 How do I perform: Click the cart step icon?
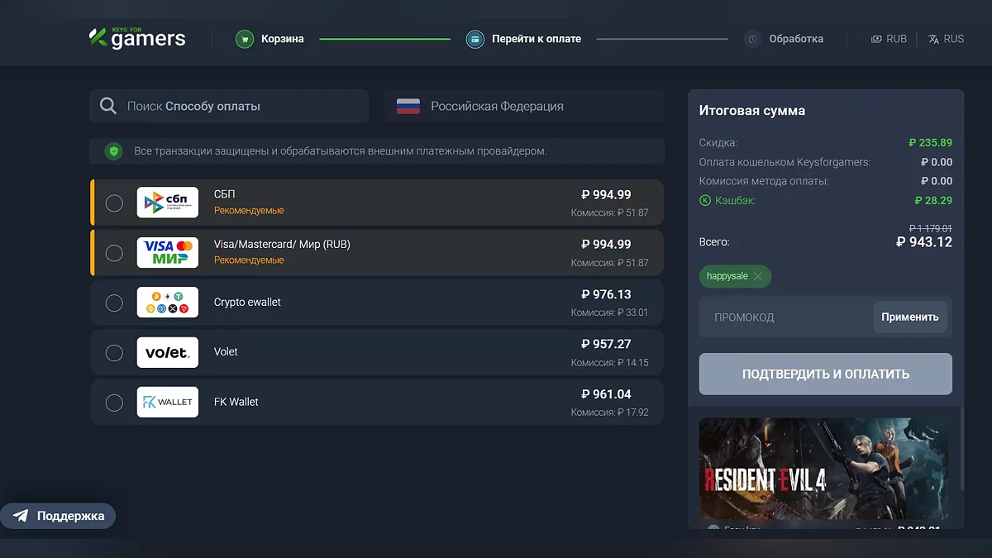[244, 39]
